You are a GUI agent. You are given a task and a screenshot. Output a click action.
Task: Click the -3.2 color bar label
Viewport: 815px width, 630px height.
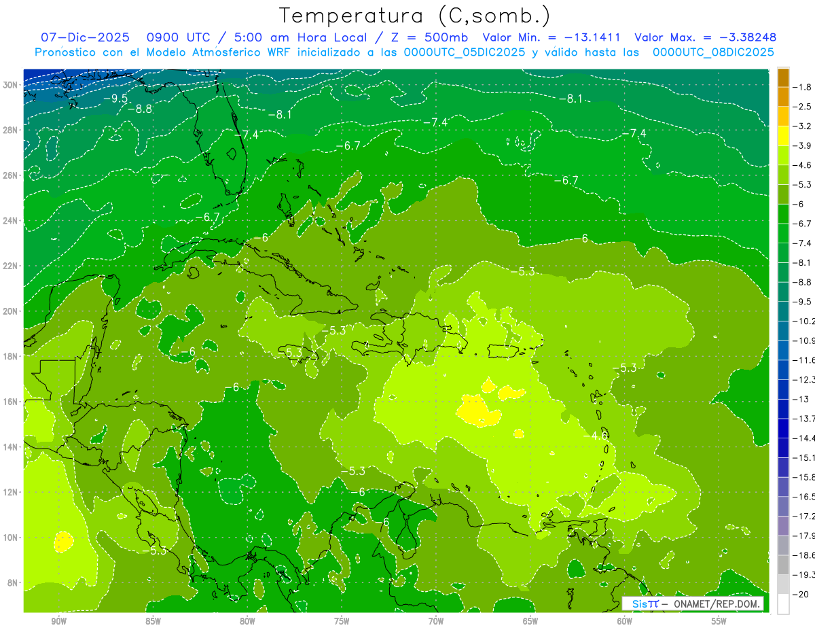(x=802, y=126)
